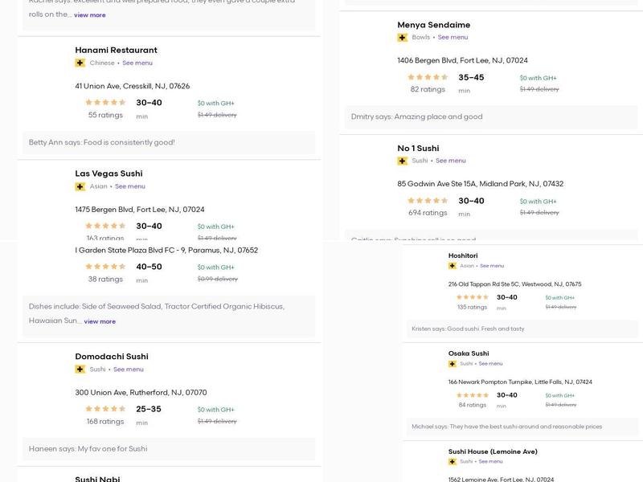Expand 'view more' on the top review

tap(89, 14)
